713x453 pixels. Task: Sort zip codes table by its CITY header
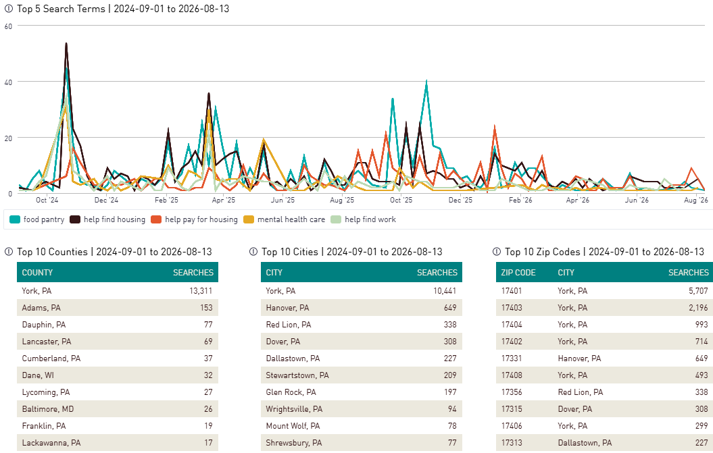[566, 273]
